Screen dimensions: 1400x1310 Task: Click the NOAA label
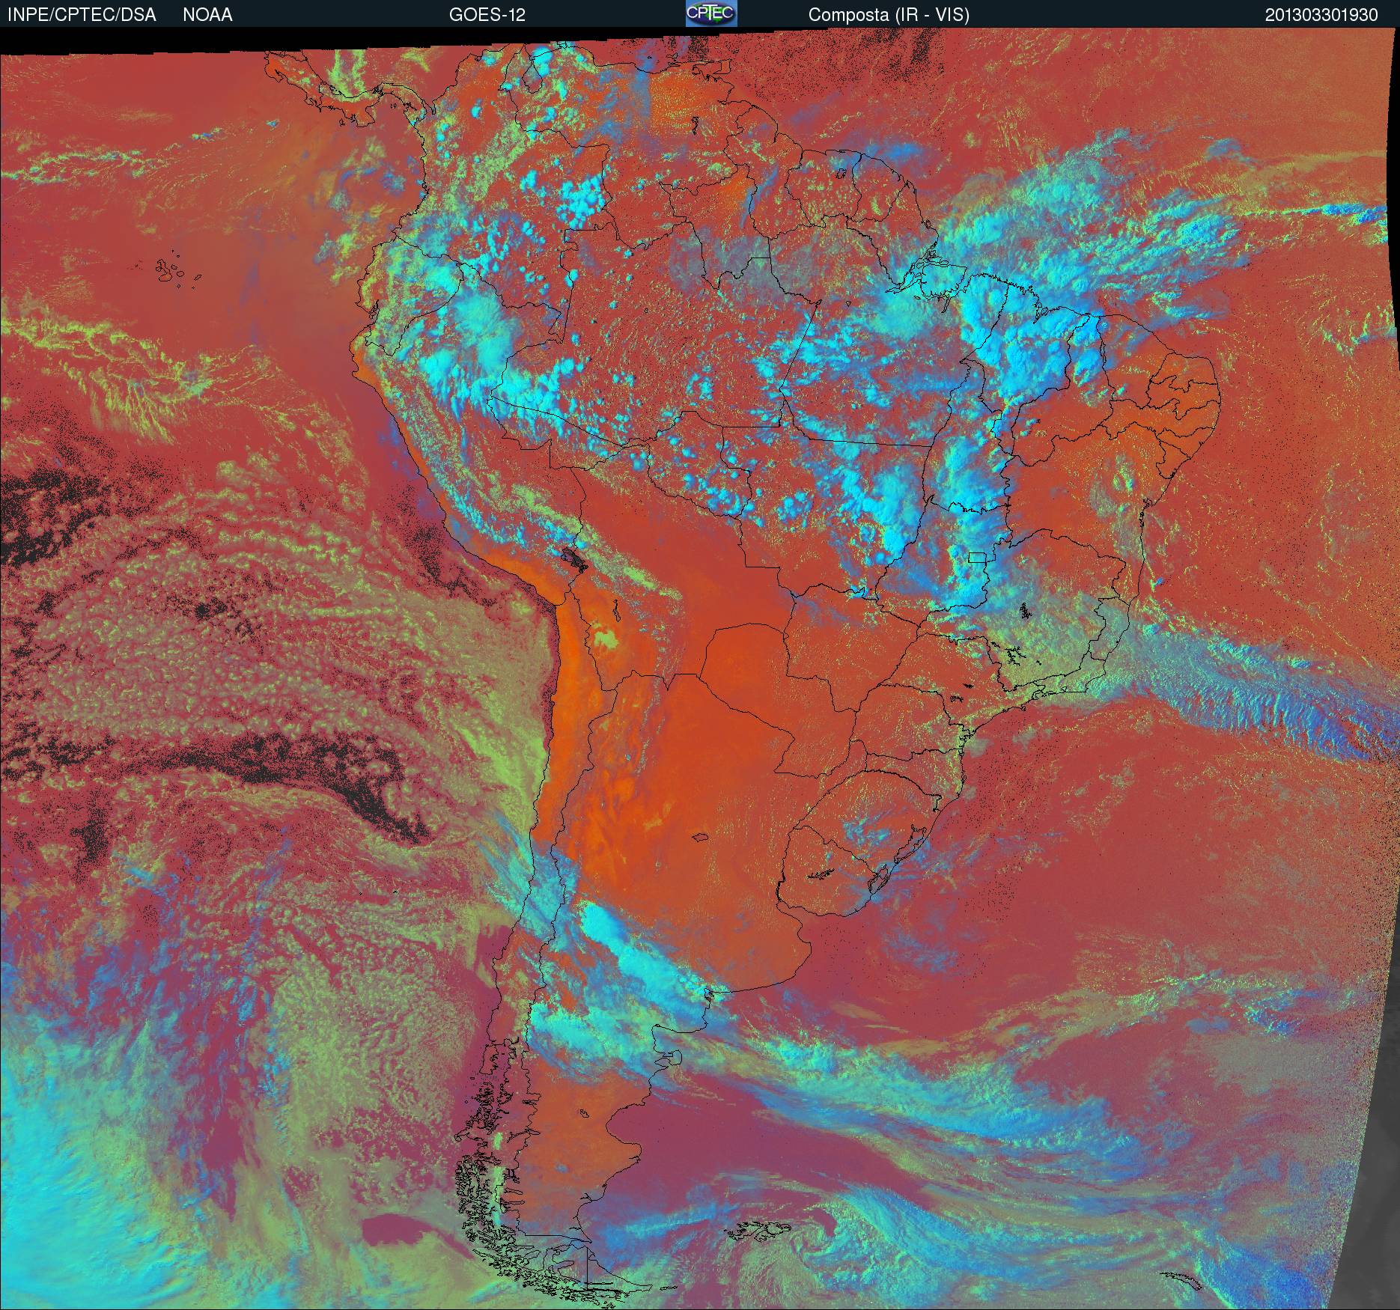207,15
